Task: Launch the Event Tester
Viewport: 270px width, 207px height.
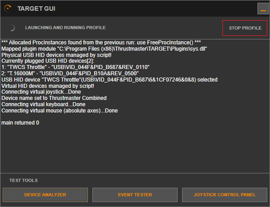Action: 135,195
